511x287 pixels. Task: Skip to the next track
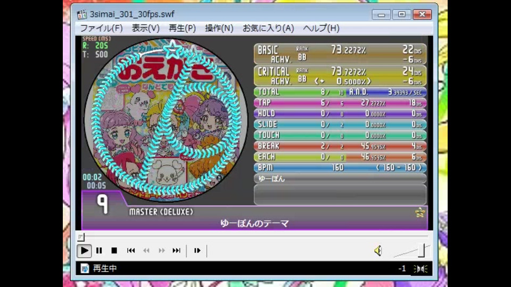tap(177, 250)
